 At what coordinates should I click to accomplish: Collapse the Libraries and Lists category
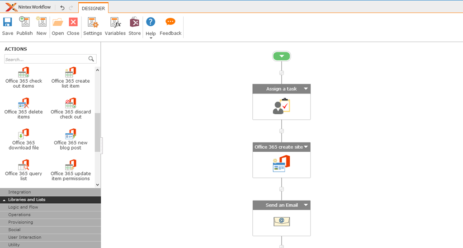point(51,200)
